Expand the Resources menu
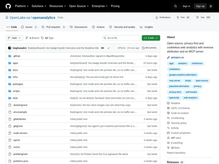Screen dimensions: 219x164 [x=57, y=6]
